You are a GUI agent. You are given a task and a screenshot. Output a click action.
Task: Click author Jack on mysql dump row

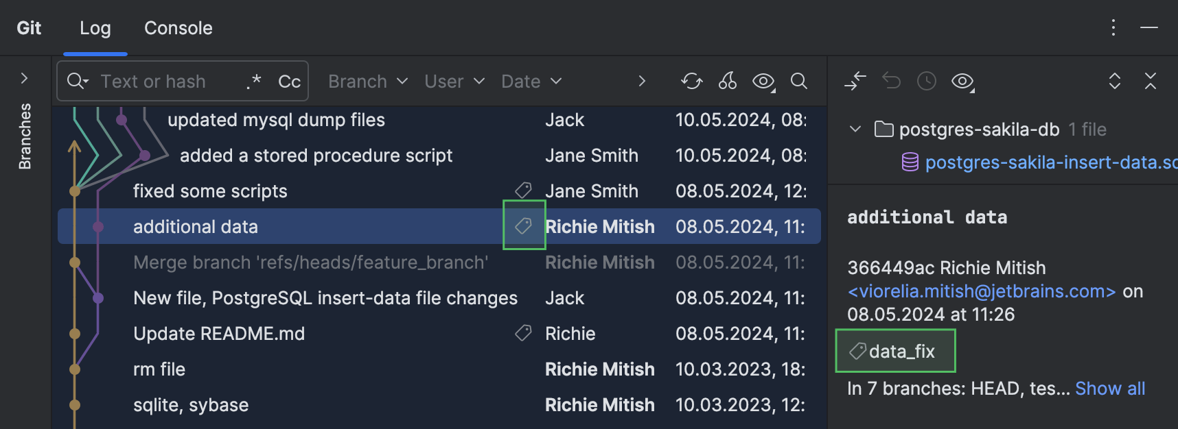(x=564, y=120)
